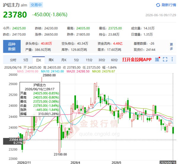Click the 最低 value 23725.00 in header
The image size is (178, 164).
[115, 28]
